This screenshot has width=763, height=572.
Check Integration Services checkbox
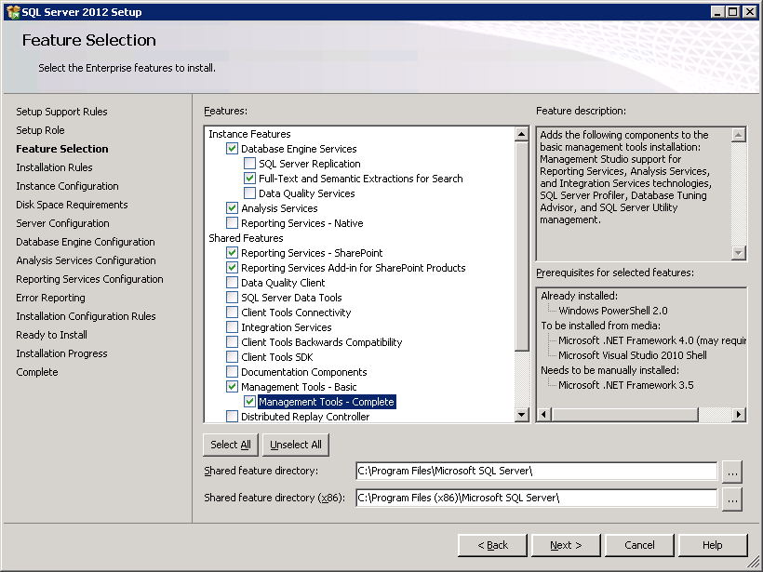[232, 326]
